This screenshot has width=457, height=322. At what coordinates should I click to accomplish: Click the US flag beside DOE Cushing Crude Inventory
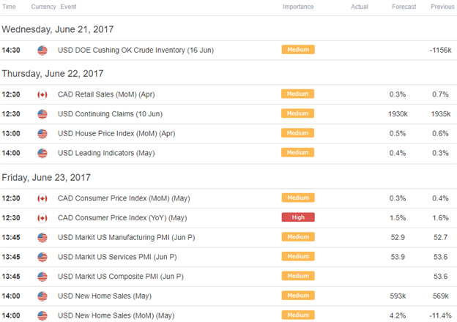42,50
